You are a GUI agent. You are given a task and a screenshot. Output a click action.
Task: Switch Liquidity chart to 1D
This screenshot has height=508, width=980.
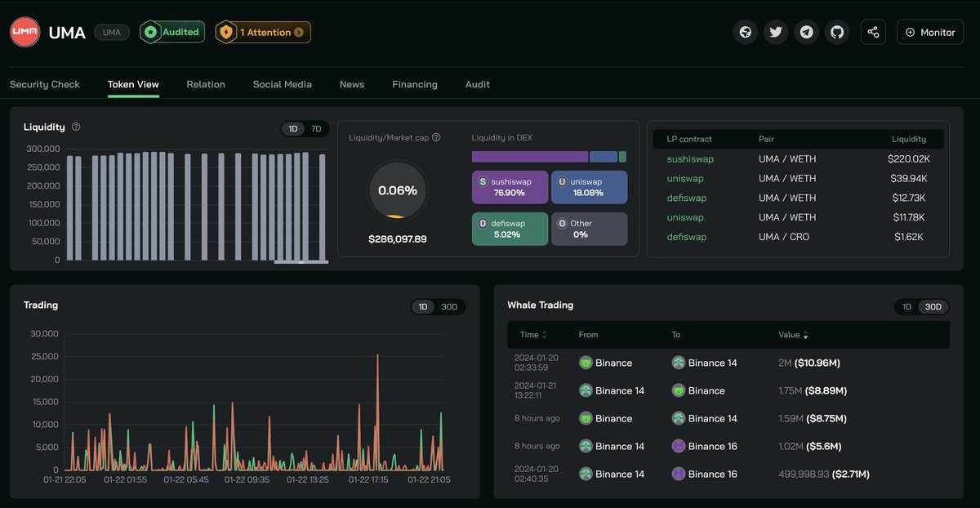click(293, 129)
